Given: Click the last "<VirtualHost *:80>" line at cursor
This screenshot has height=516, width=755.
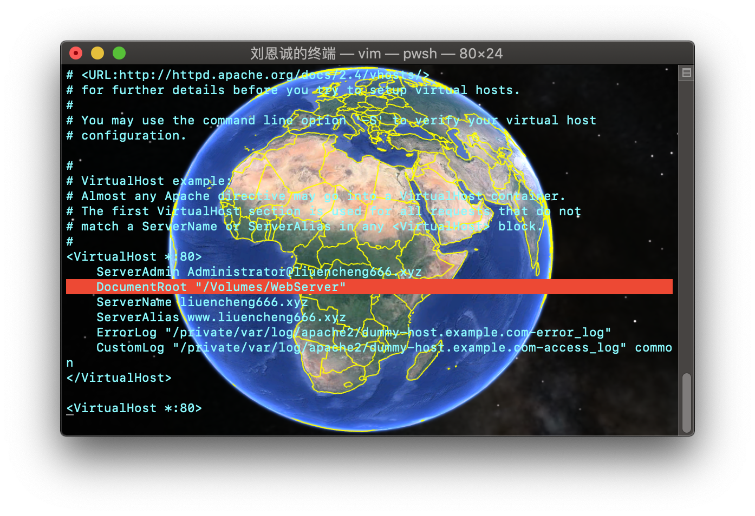Looking at the screenshot, I should coord(134,408).
